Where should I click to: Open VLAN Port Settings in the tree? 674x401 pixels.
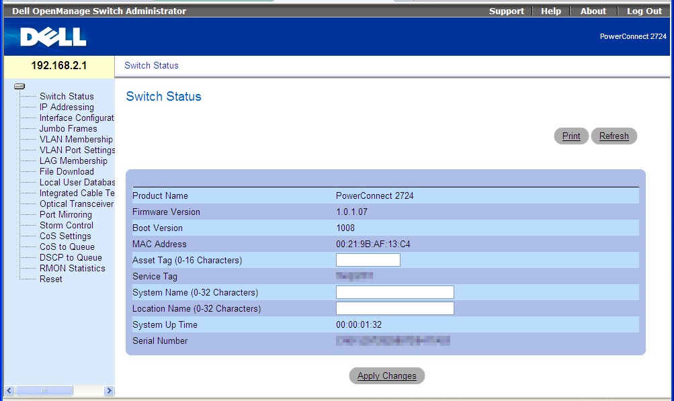click(x=77, y=150)
